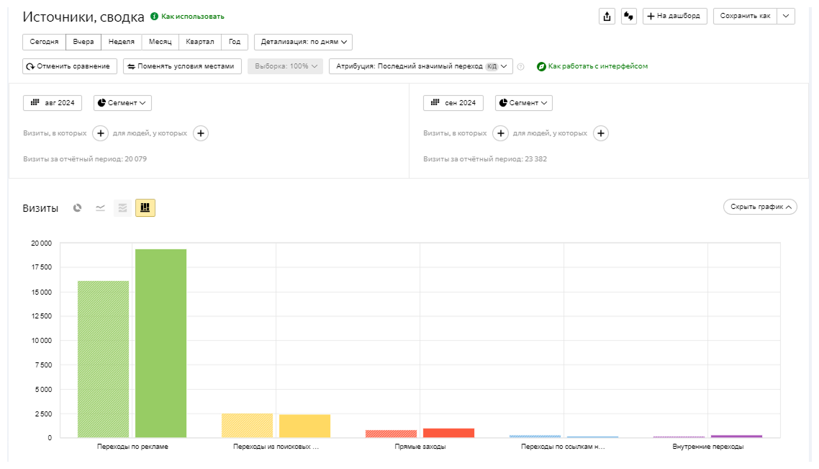Click visits total 23 382 text
Image resolution: width=819 pixels, height=469 pixels.
pyautogui.click(x=485, y=159)
